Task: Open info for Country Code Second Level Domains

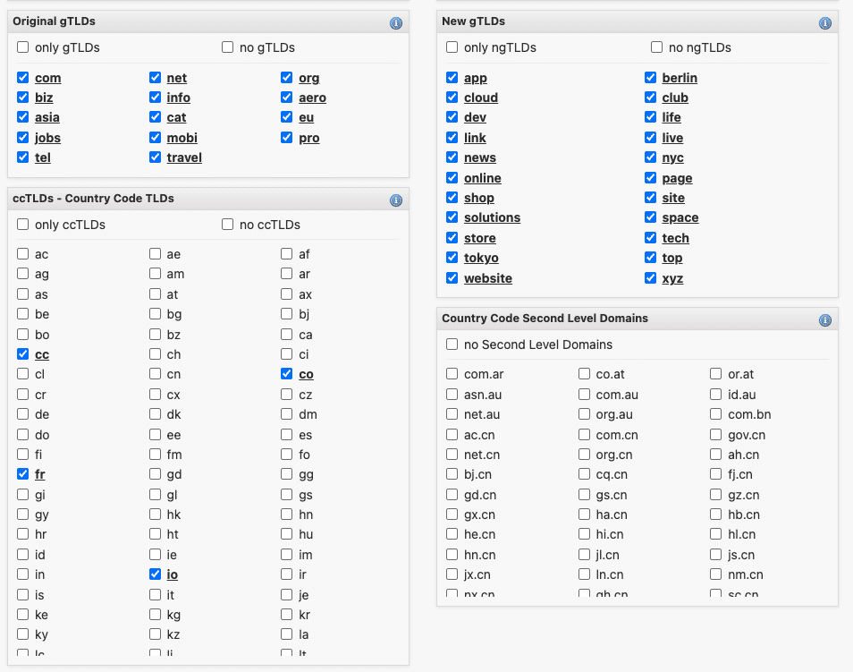Action: [825, 319]
